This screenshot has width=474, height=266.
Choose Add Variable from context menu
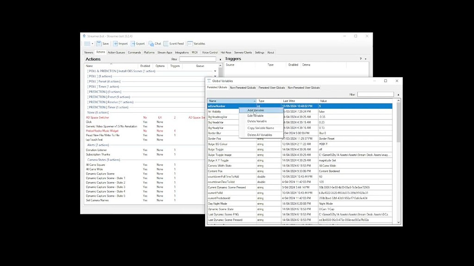[261, 110]
